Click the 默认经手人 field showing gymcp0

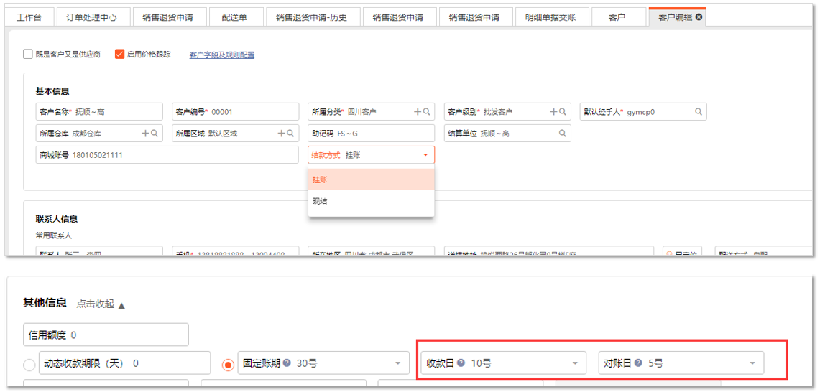[643, 112]
